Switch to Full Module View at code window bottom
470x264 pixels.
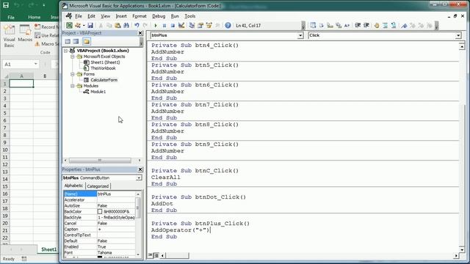(156, 255)
